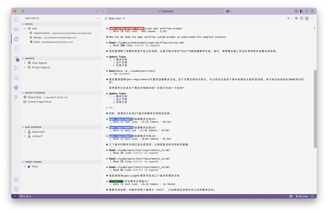
Task: Toggle the editor group lock
Action: click(307, 19)
